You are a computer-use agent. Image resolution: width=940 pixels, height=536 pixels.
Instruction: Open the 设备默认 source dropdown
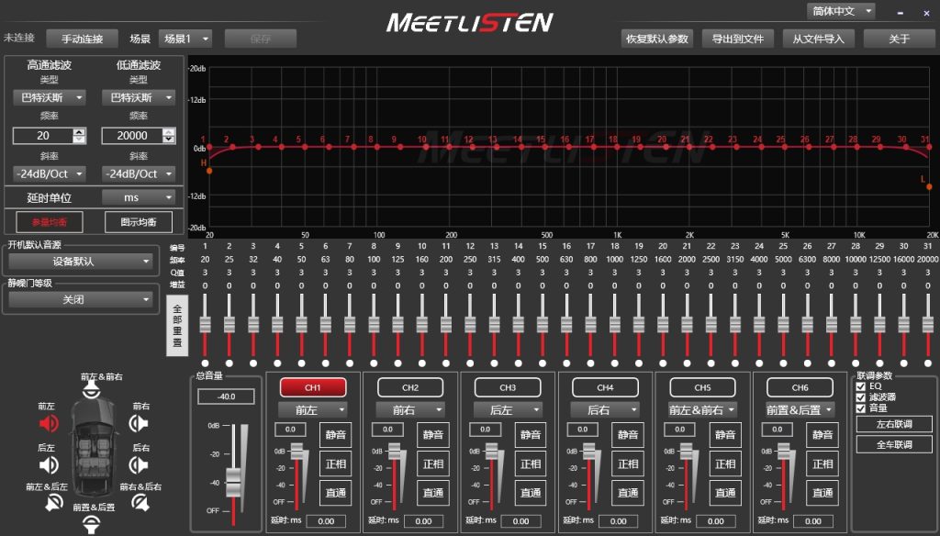81,262
